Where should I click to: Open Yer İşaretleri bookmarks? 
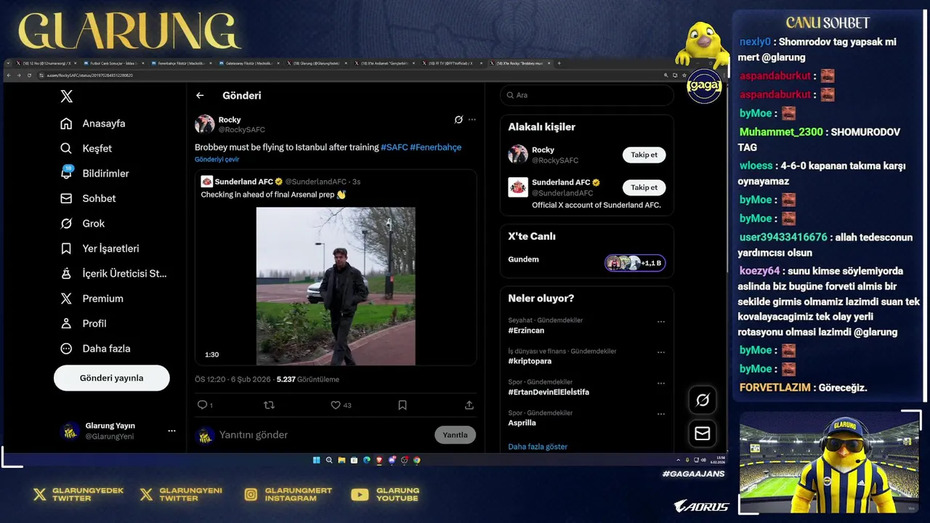tap(99, 248)
